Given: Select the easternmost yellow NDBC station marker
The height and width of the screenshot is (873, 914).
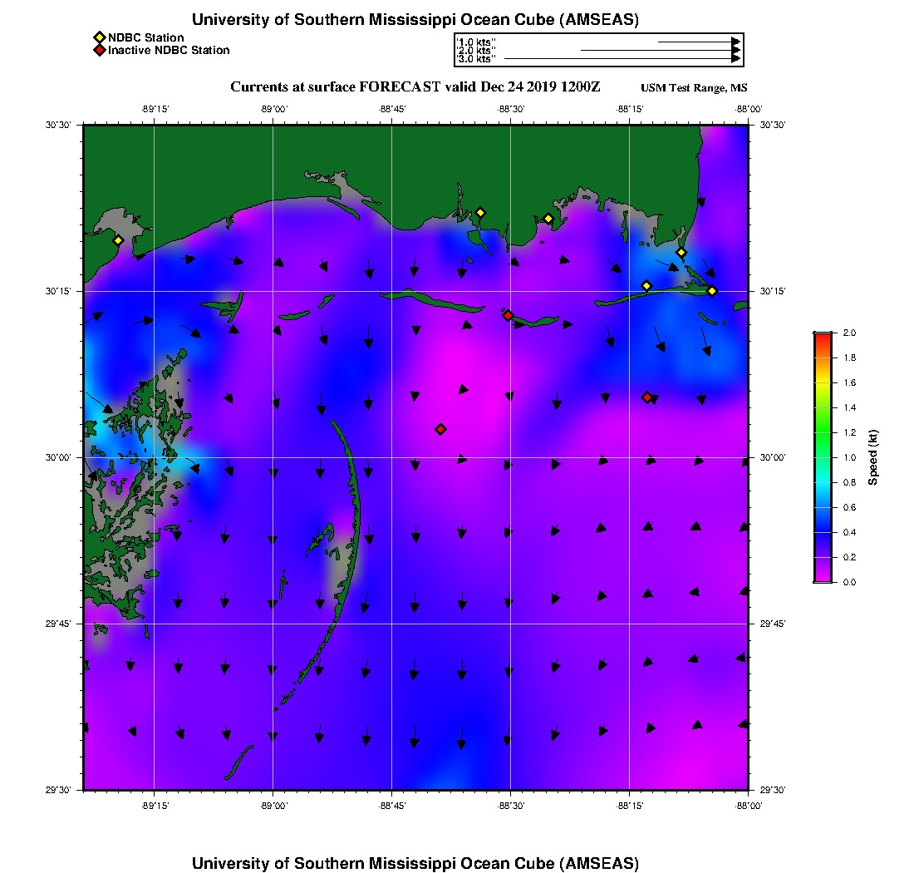Looking at the screenshot, I should [712, 290].
